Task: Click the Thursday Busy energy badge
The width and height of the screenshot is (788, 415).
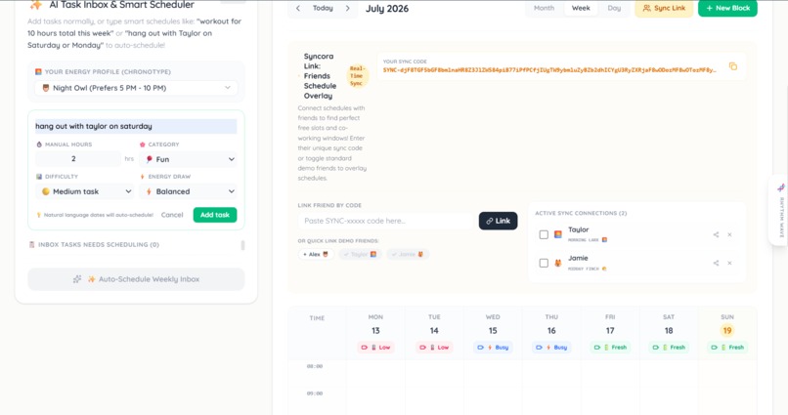Action: [551, 348]
